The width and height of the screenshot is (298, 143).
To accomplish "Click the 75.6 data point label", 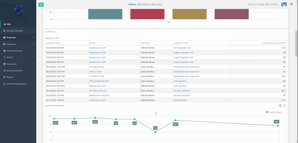I will click(276, 122).
